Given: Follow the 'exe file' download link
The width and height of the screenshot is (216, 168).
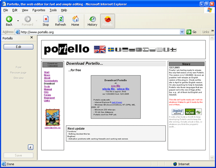Looking at the screenshot, I should tap(116, 86).
